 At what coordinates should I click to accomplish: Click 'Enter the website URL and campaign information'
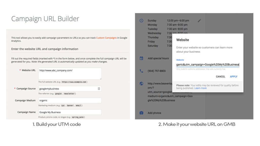[45, 49]
